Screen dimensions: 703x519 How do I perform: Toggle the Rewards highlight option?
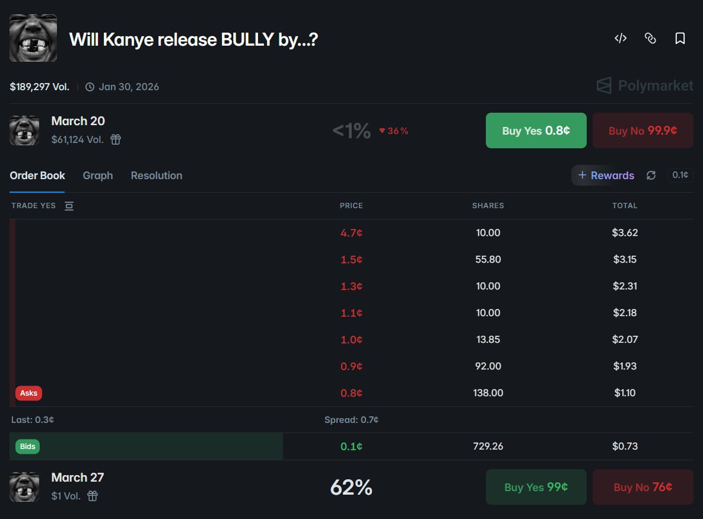click(605, 175)
